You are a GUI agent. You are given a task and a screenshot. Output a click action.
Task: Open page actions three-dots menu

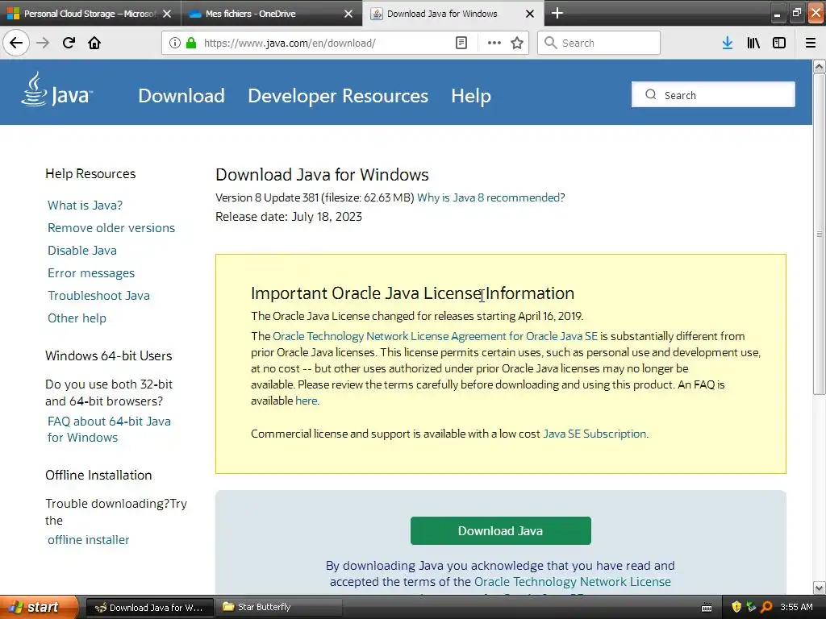coord(494,43)
